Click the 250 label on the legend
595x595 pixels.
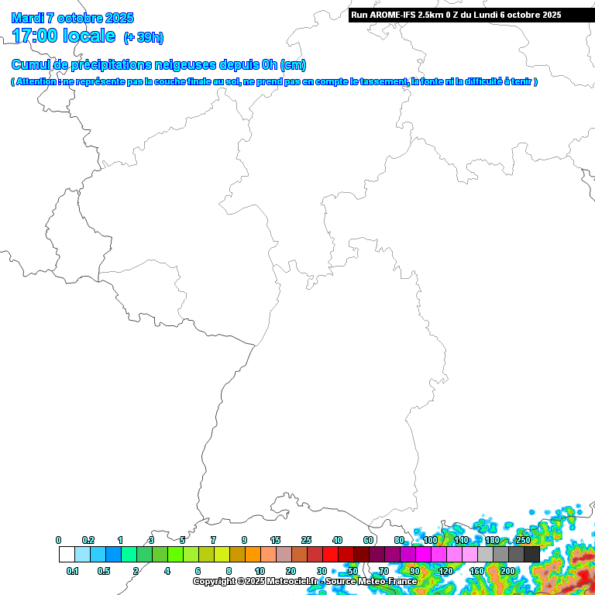coord(524,540)
